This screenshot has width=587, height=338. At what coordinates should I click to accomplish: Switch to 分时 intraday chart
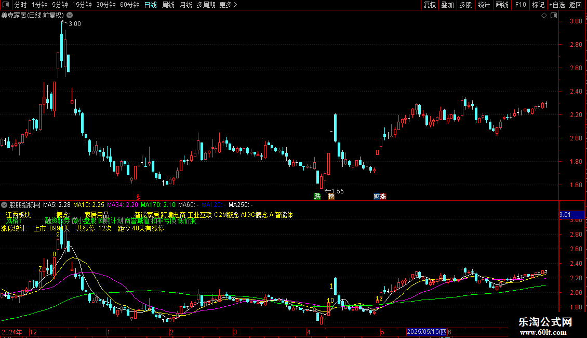[x=21, y=5]
